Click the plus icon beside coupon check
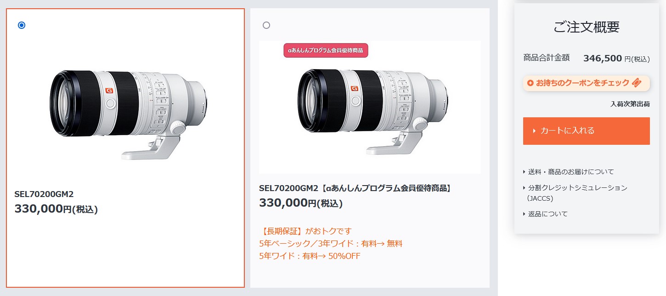 point(531,83)
